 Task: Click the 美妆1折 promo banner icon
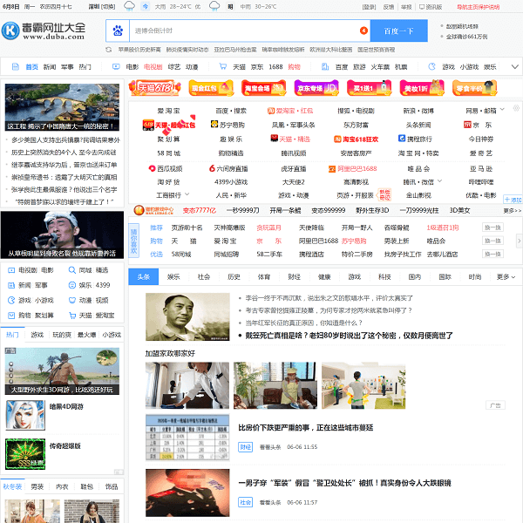tap(422, 88)
